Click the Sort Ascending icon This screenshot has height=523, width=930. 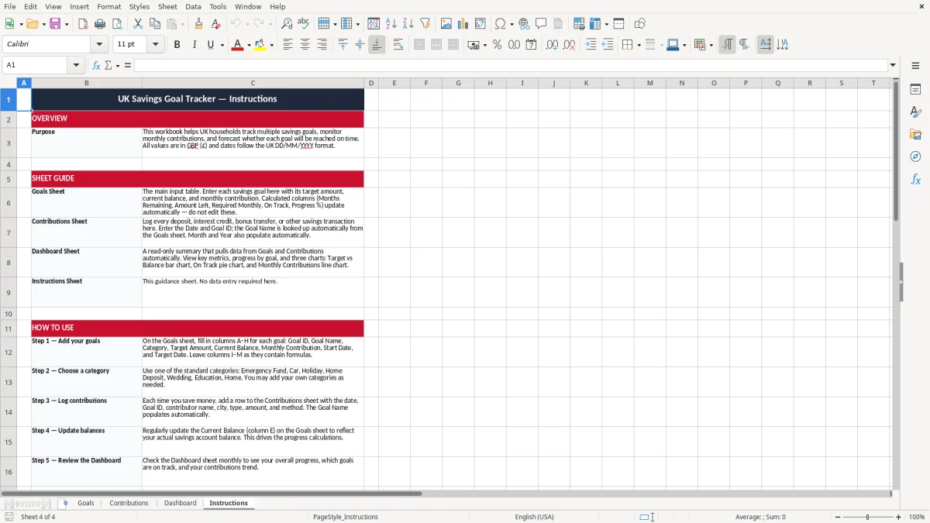coord(391,24)
